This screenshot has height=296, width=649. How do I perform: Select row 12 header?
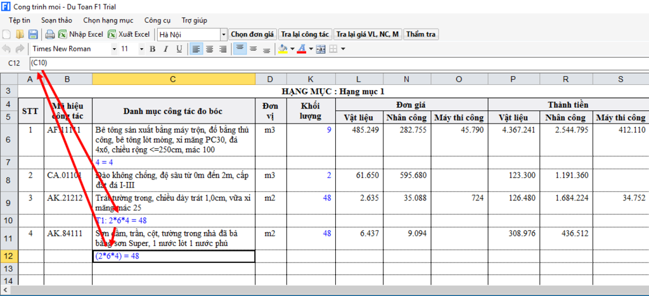(9, 256)
